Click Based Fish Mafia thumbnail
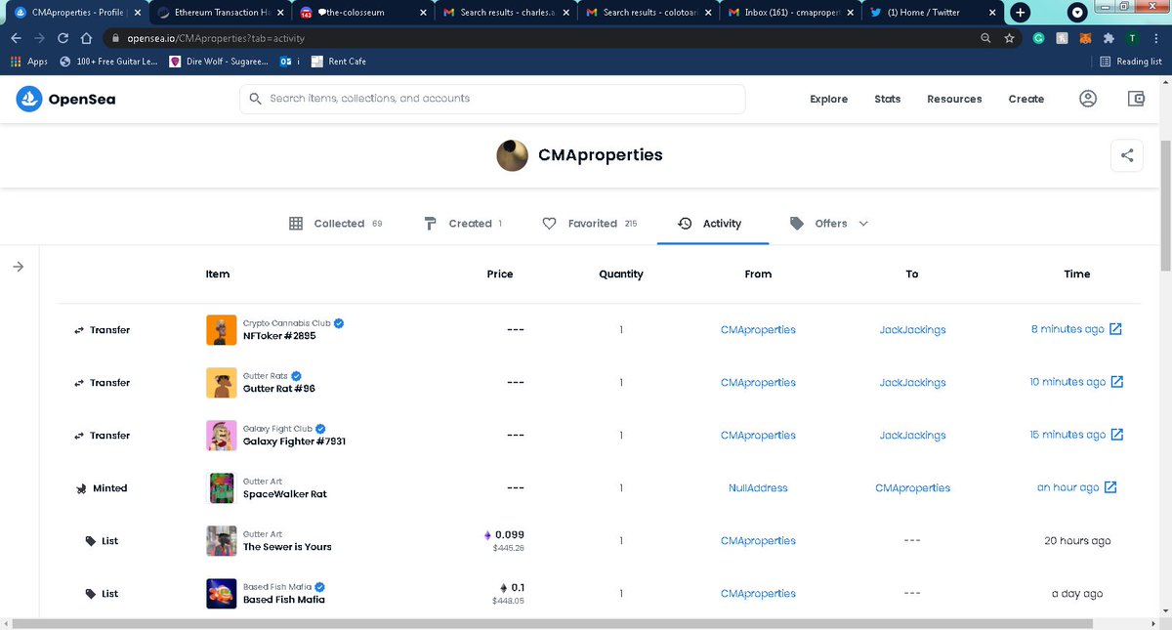The width and height of the screenshot is (1172, 630). [222, 594]
